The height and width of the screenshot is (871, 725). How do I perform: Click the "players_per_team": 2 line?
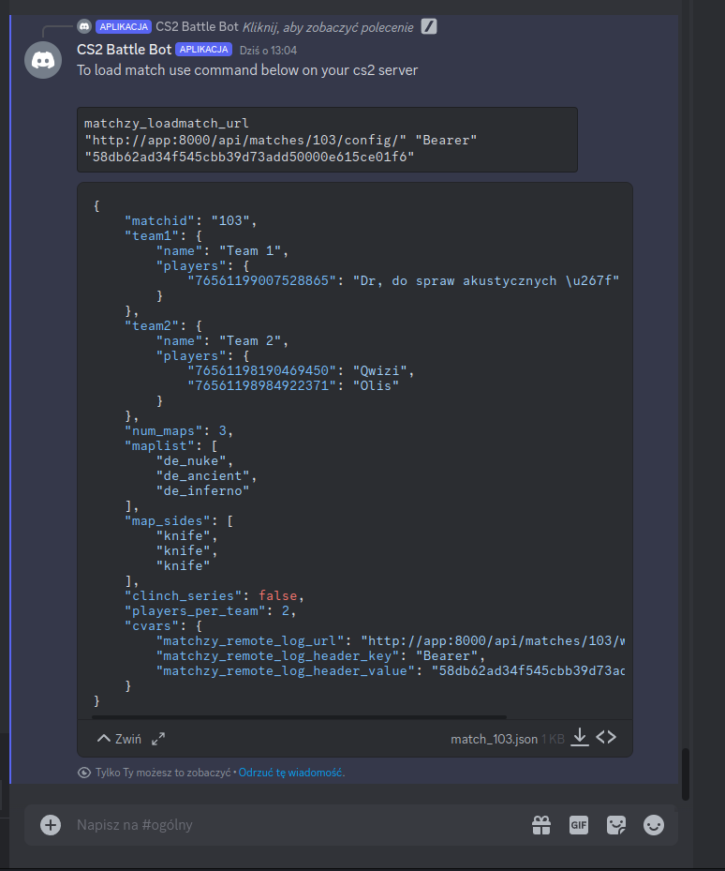211,611
